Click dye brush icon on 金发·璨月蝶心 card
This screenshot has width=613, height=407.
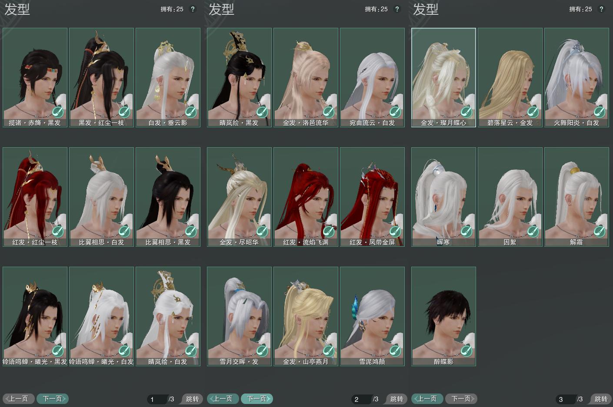466,112
